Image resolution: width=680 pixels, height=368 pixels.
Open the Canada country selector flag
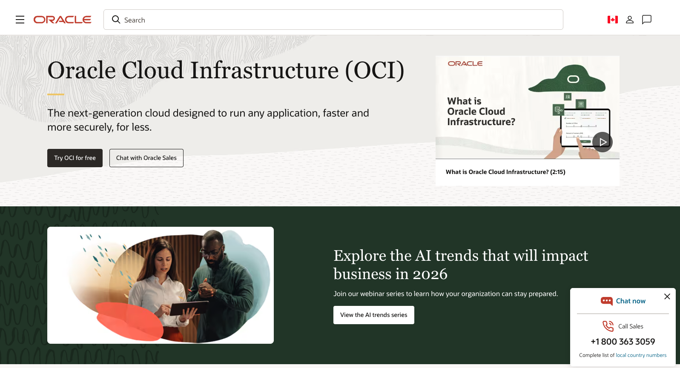click(x=612, y=20)
